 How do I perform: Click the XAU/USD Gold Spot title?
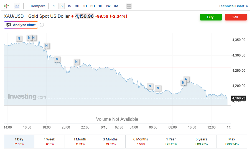37,16
